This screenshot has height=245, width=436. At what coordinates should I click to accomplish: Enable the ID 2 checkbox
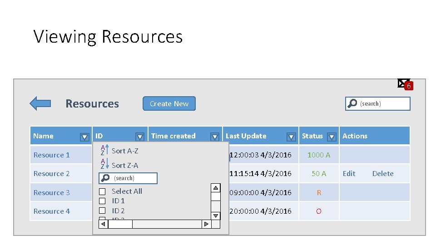click(x=102, y=211)
